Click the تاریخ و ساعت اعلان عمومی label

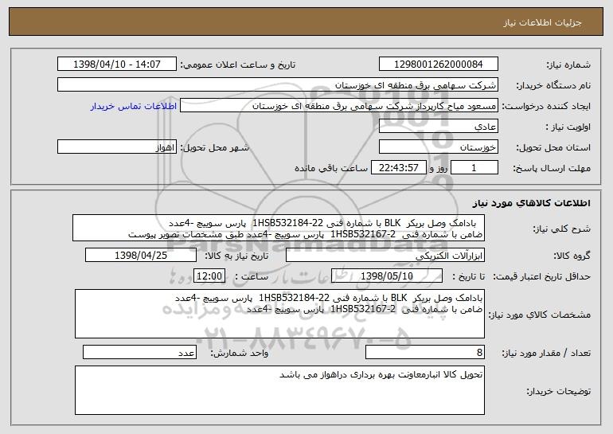[x=238, y=65]
